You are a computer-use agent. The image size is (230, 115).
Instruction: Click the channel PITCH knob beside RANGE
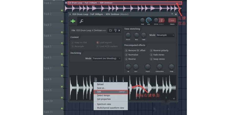[x=156, y=20]
